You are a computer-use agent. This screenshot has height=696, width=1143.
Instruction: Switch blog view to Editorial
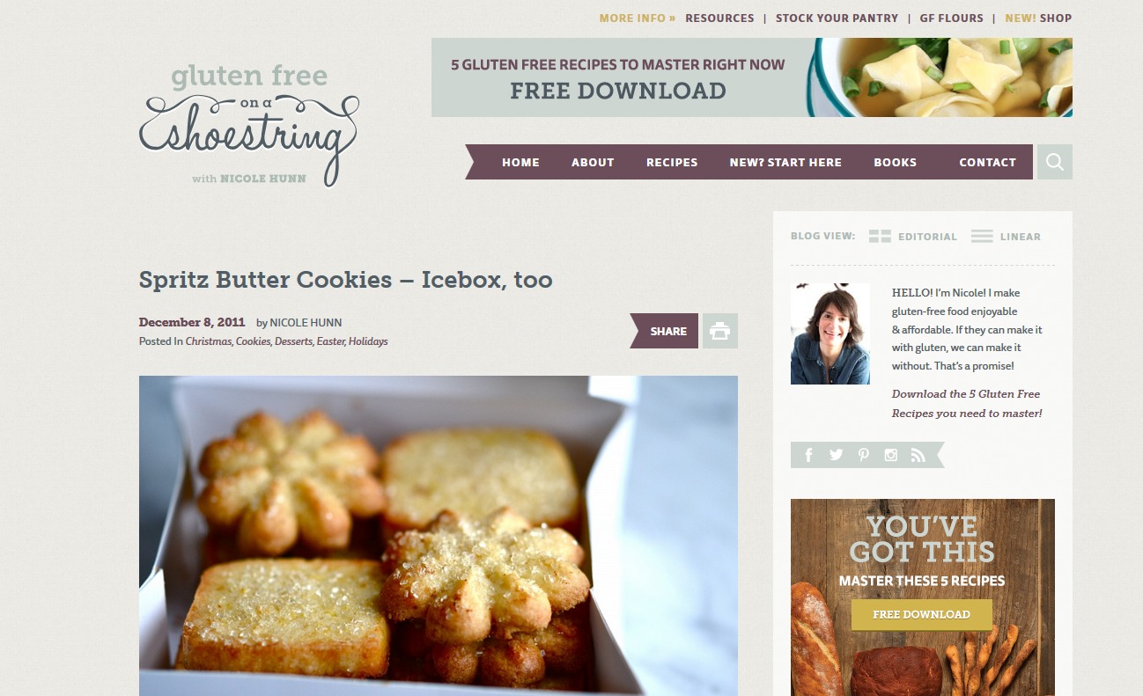point(912,237)
